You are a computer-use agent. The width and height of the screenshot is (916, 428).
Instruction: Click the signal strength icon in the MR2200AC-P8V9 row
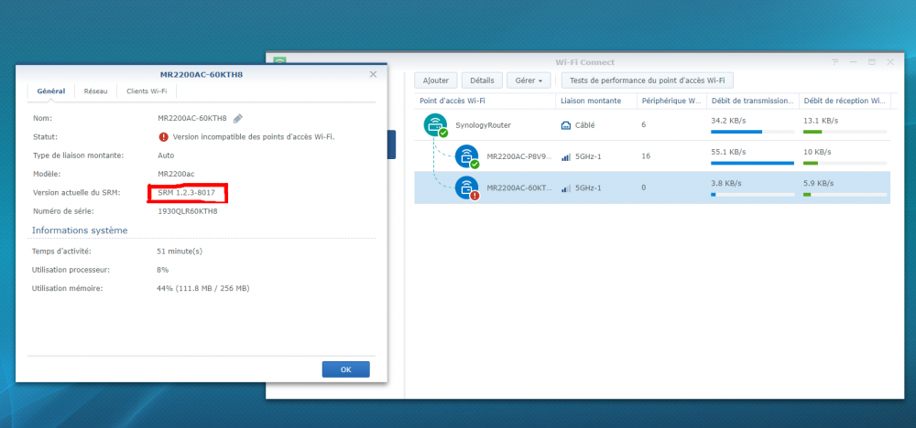tap(565, 156)
